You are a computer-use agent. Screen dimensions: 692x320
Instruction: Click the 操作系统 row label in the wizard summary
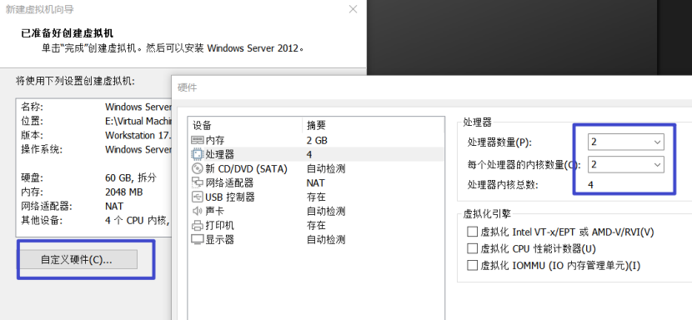point(42,149)
